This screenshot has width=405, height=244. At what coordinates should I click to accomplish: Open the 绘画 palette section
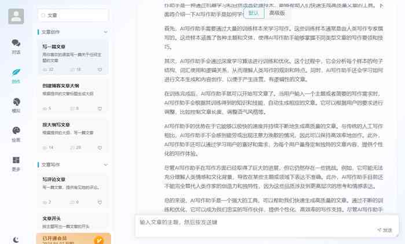click(16, 134)
